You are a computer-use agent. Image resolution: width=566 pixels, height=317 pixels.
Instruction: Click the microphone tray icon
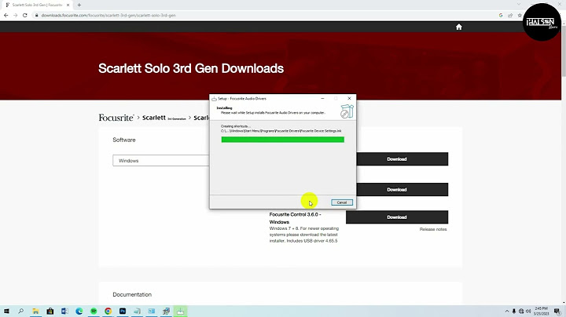[514, 311]
